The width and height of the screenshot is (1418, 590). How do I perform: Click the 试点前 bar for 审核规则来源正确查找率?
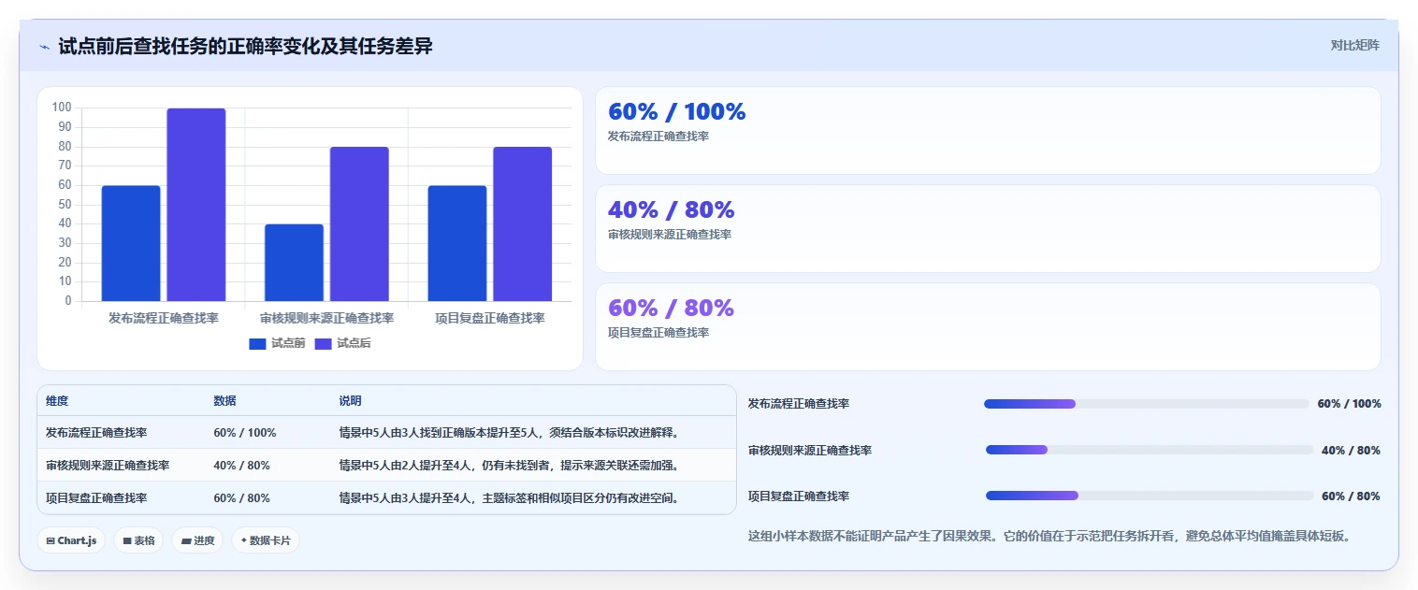point(294,263)
